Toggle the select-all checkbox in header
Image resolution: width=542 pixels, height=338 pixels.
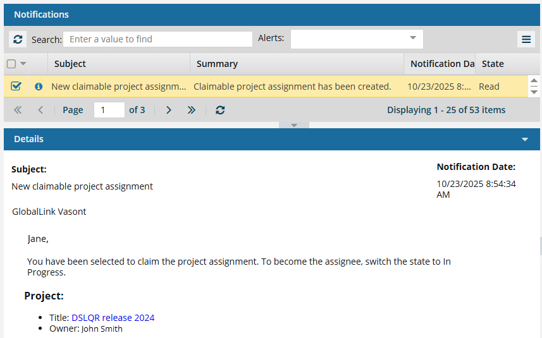11,64
